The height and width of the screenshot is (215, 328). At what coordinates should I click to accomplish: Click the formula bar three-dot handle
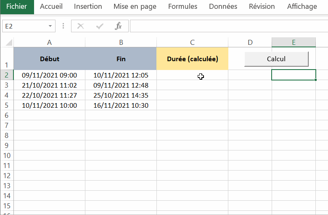[63, 26]
